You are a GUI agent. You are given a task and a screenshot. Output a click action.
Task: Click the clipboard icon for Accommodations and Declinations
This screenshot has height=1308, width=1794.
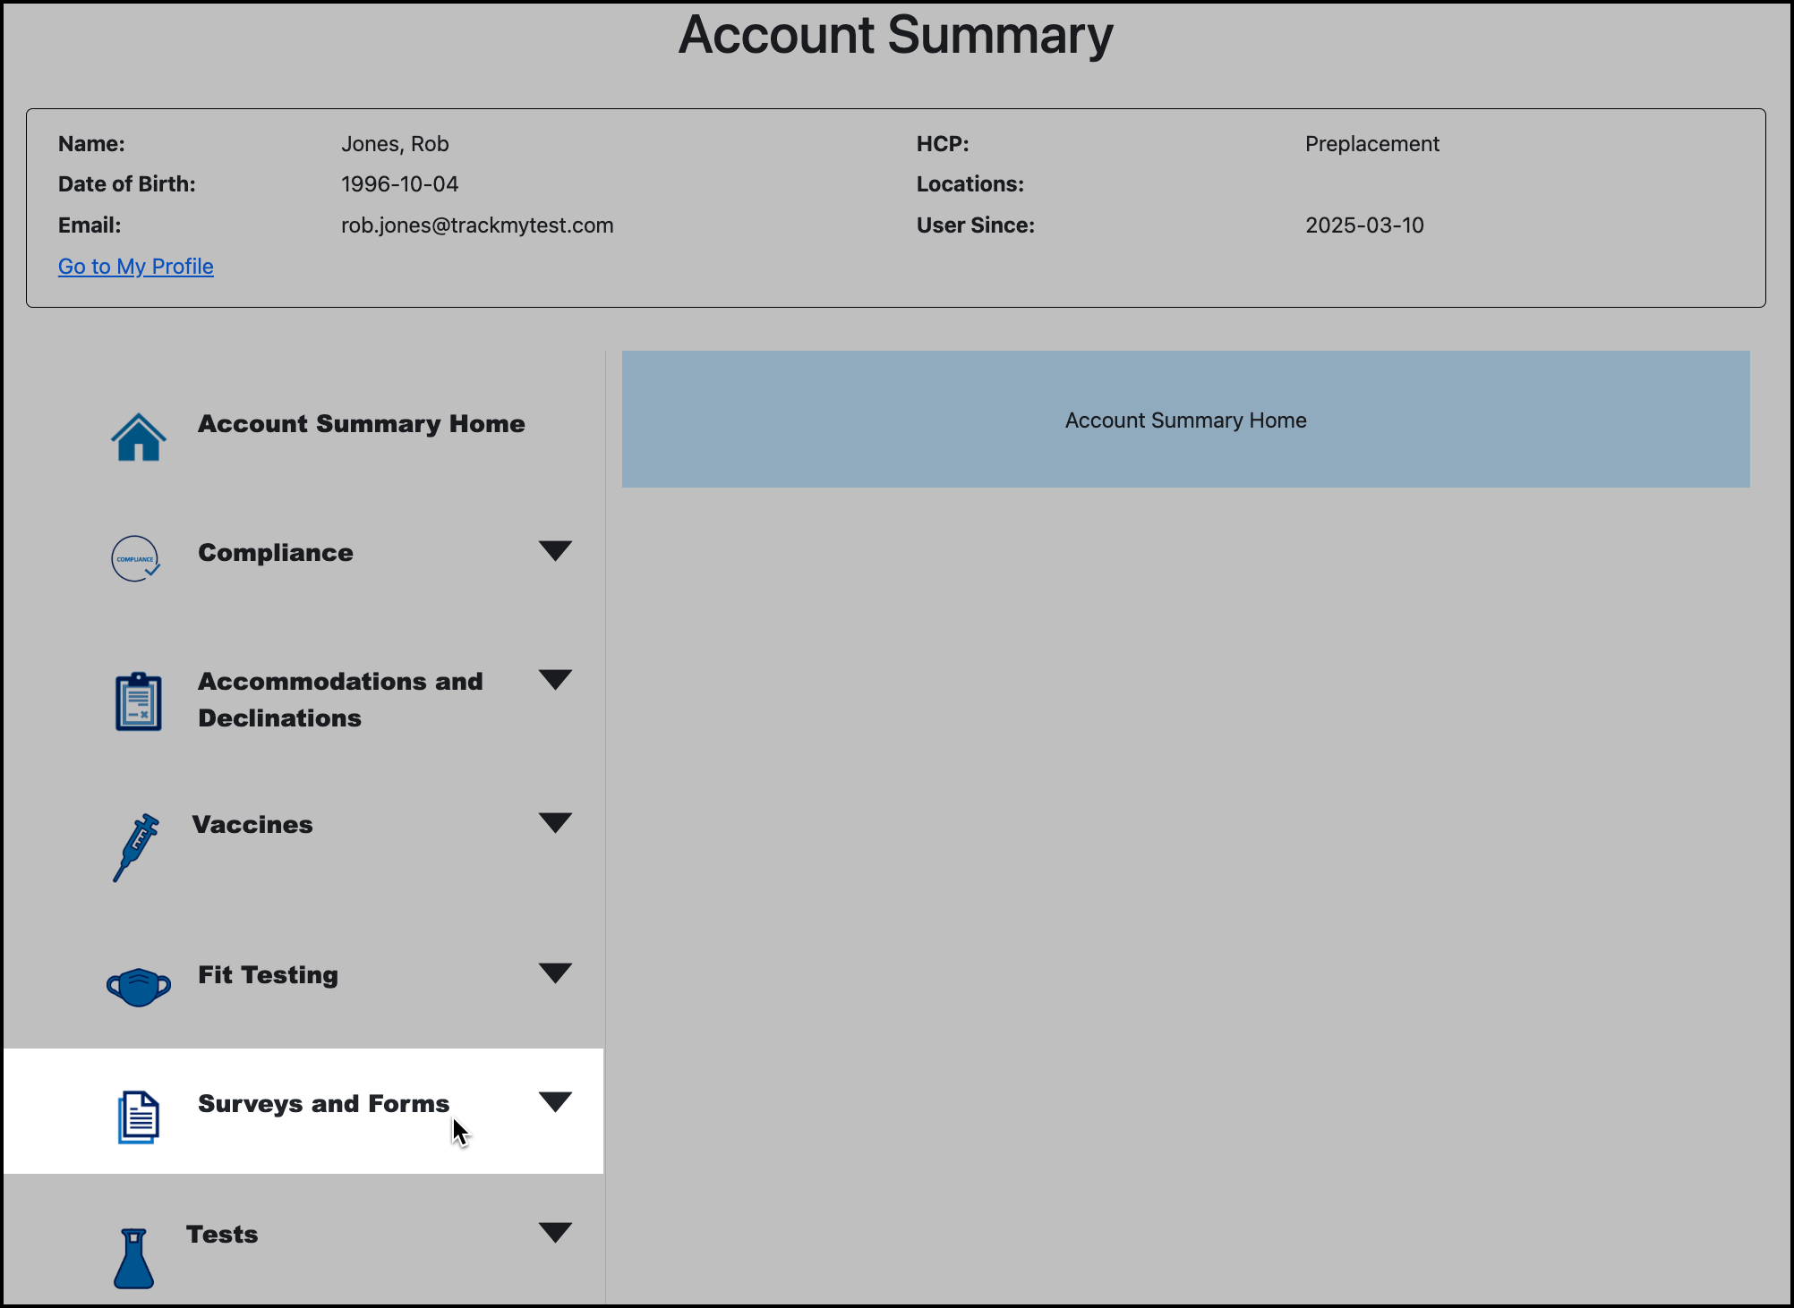coord(137,701)
